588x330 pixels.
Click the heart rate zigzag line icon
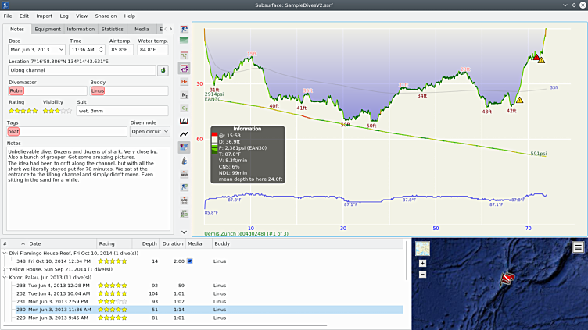[x=185, y=134]
